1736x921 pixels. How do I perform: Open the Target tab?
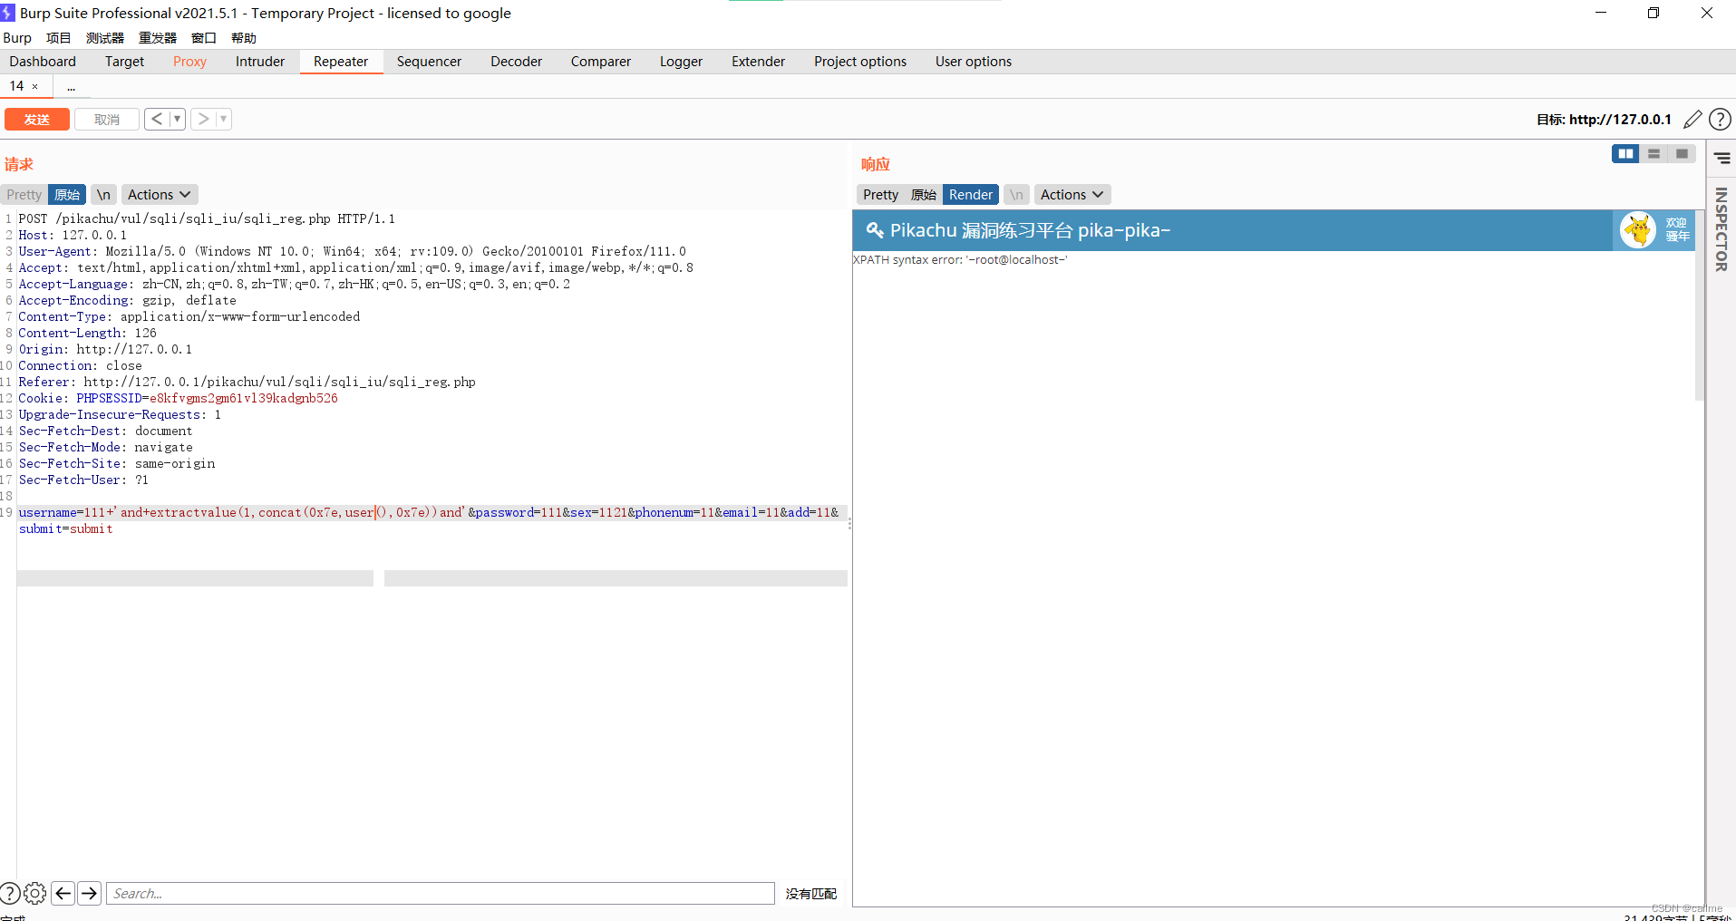[x=124, y=62]
